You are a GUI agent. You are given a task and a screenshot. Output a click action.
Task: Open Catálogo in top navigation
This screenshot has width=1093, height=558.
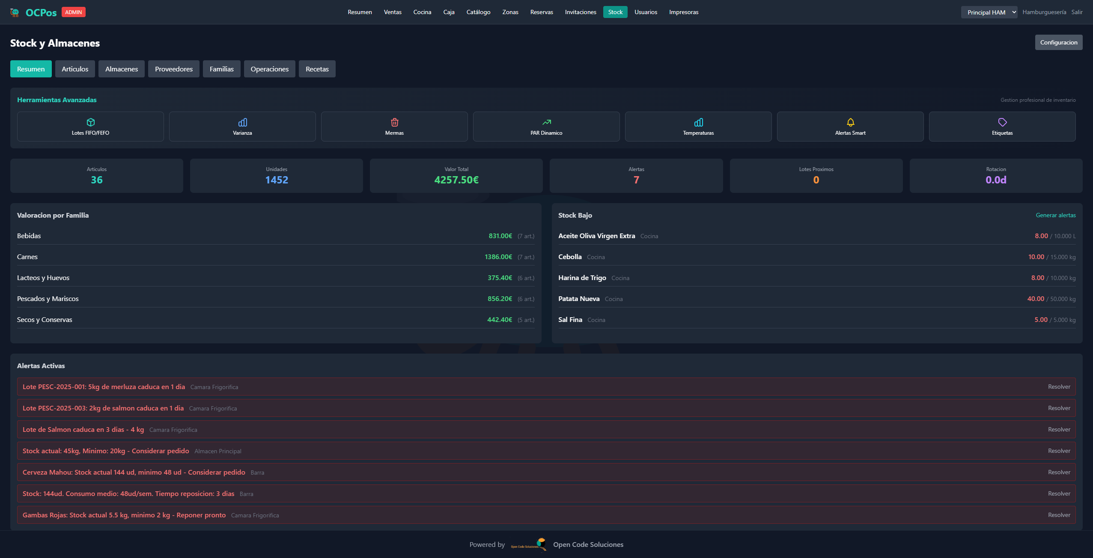click(478, 12)
